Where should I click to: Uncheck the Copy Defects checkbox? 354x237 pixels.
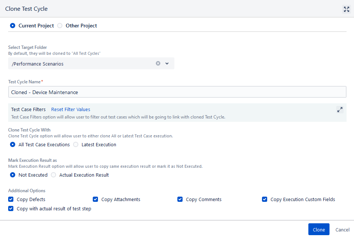point(11,199)
